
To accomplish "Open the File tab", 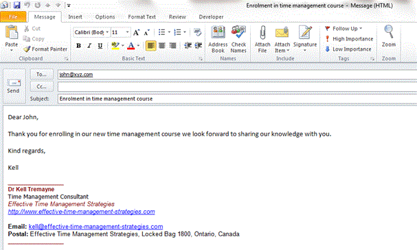I will click(x=13, y=16).
